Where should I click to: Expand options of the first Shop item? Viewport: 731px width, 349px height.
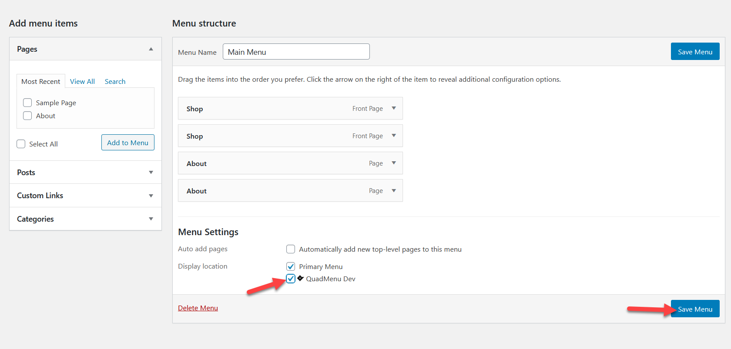(394, 108)
